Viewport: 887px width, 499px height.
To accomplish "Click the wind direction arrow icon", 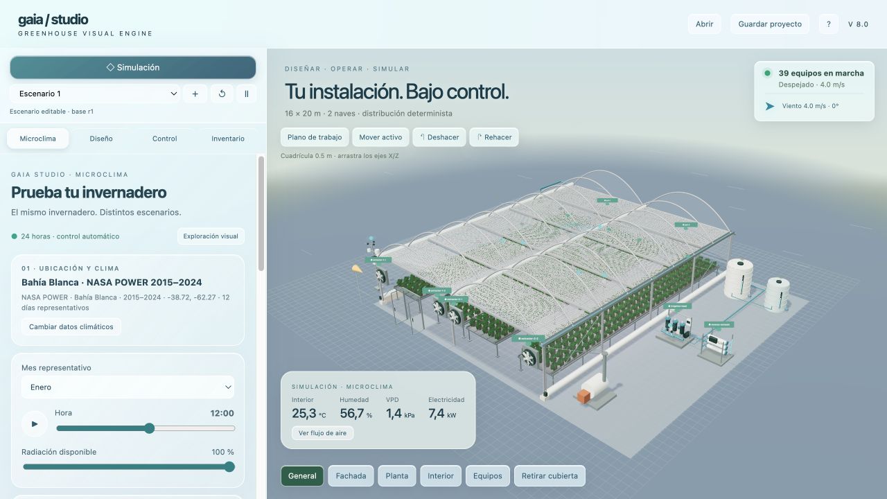I will pos(769,106).
